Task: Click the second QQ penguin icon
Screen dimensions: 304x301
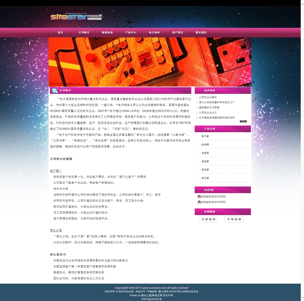Action: coord(199,202)
